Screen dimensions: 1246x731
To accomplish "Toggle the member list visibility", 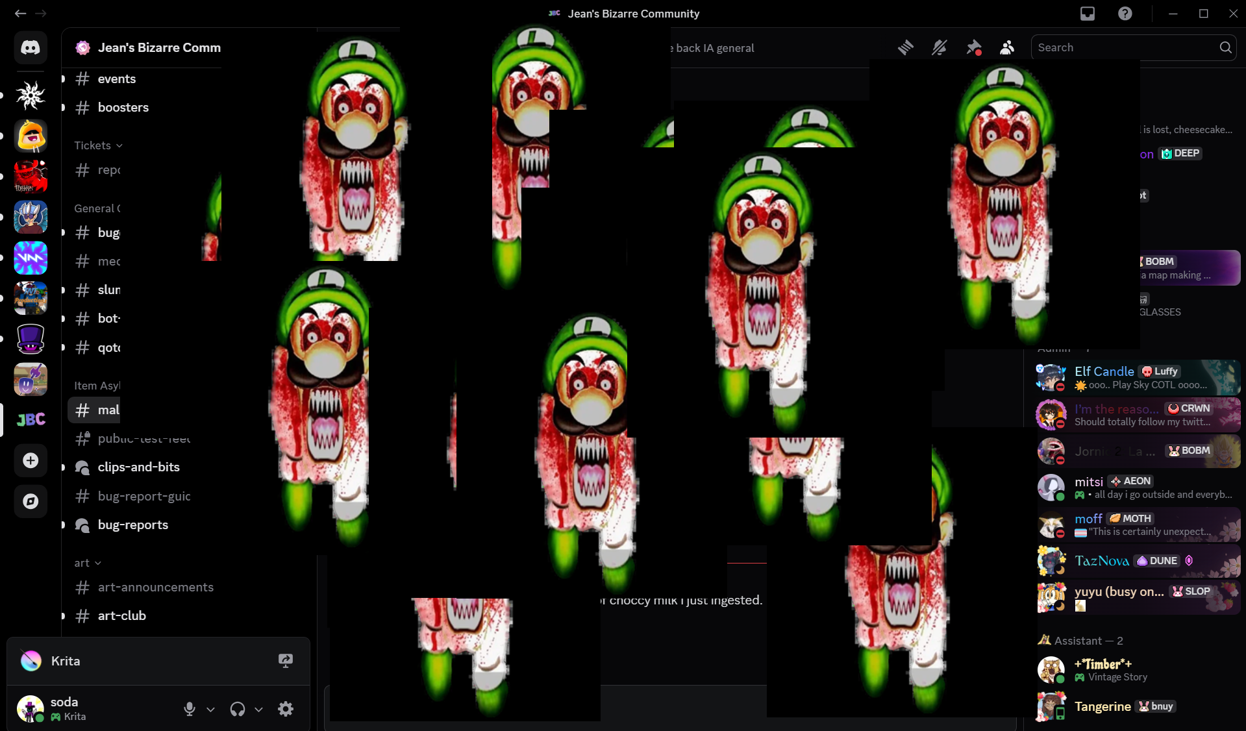I will (1007, 47).
